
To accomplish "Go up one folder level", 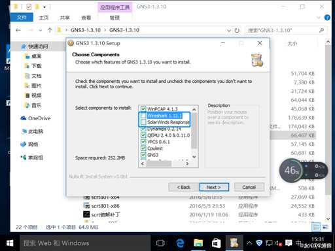I will [x=50, y=30].
